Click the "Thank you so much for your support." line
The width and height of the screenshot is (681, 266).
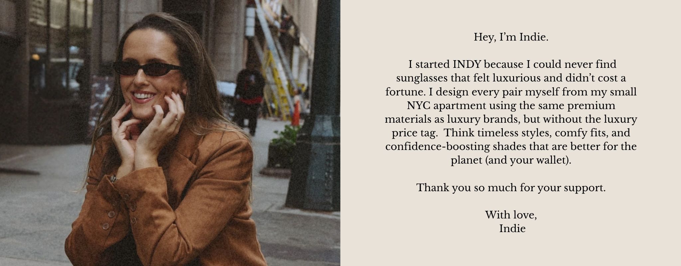point(511,188)
